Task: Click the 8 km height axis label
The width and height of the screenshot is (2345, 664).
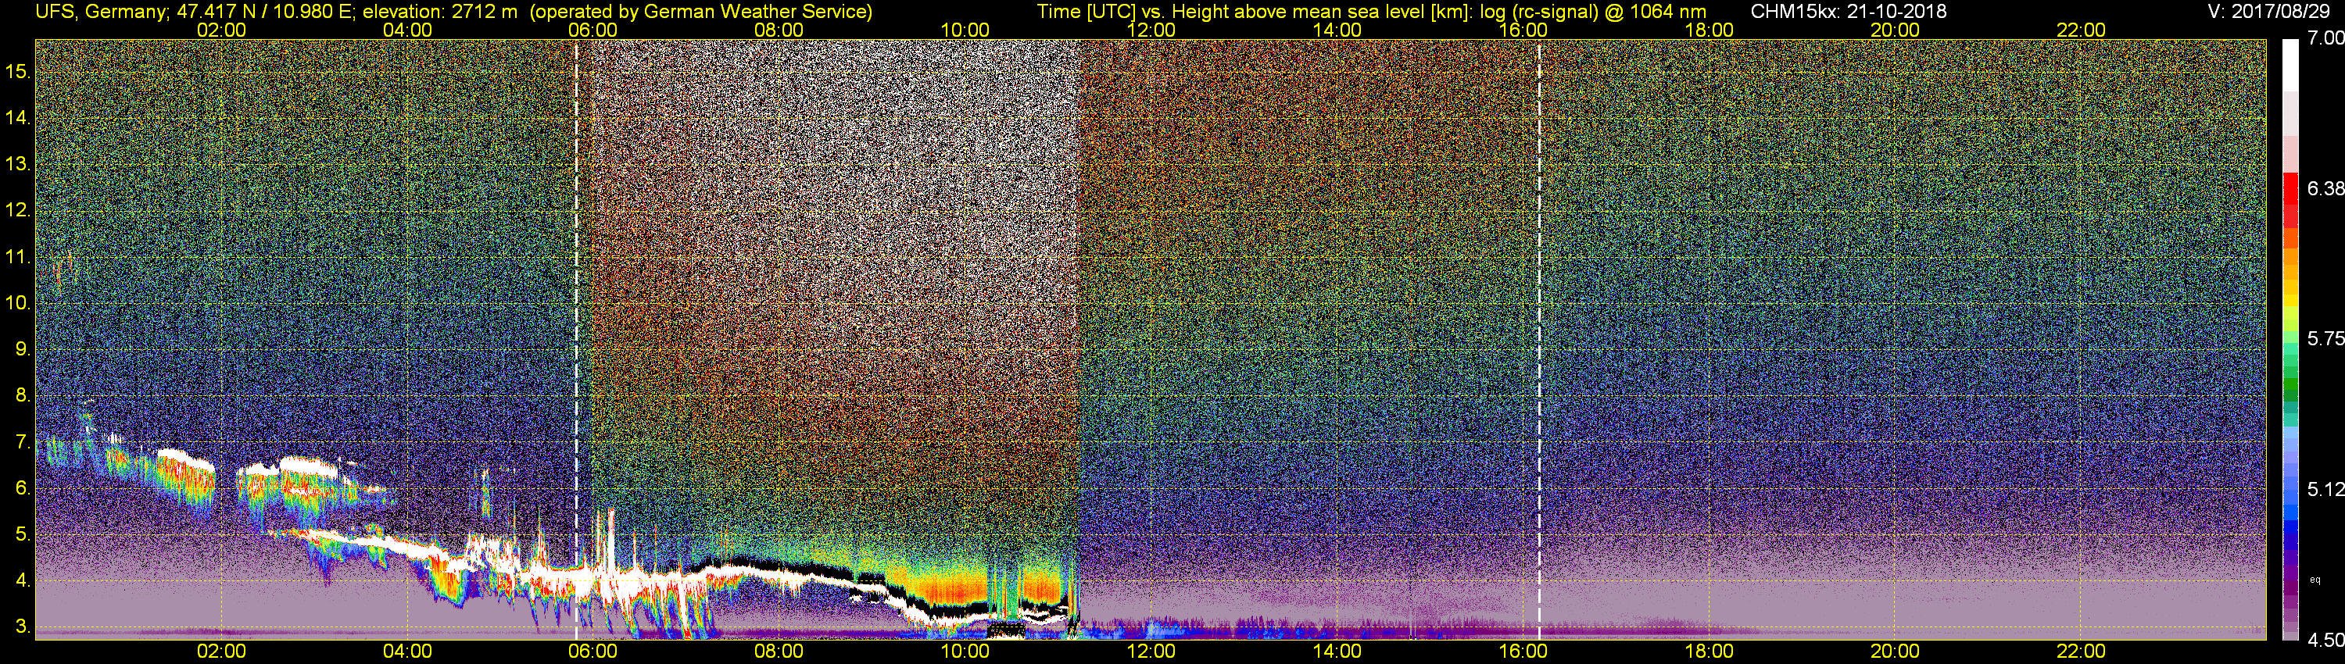Action: [x=22, y=396]
